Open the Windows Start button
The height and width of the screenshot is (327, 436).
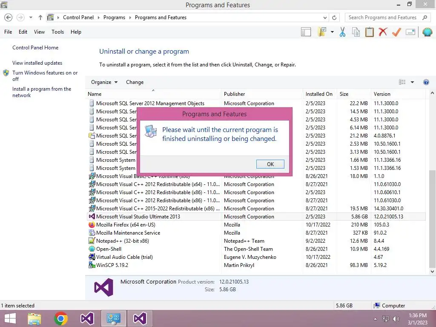tap(10, 318)
